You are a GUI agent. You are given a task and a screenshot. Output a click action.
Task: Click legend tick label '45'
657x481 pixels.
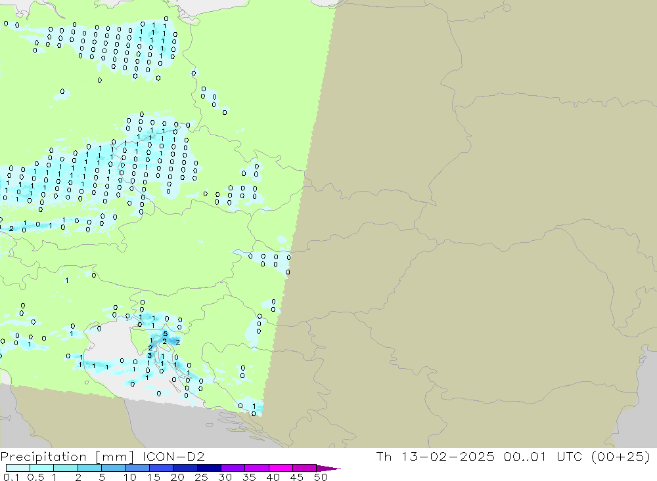[x=297, y=477]
